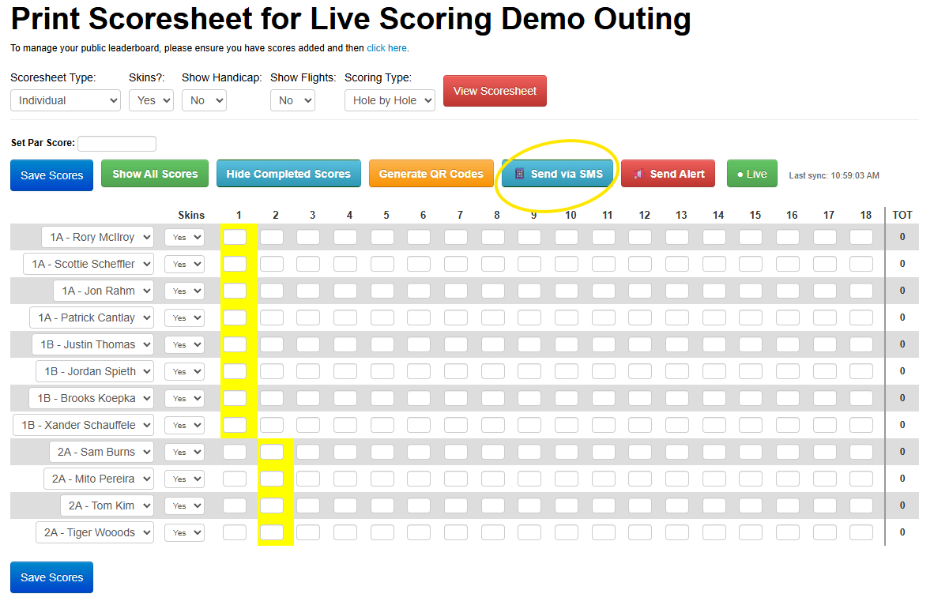This screenshot has width=934, height=605.
Task: Open the Skins dropdown in Rory McIlroy's row
Action: 185,237
